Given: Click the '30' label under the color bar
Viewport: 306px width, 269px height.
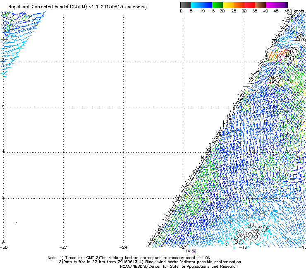Looking at the screenshot, I should point(244,11).
